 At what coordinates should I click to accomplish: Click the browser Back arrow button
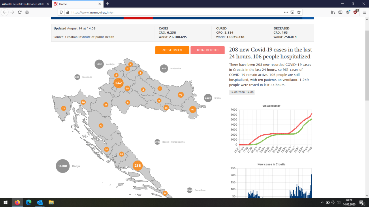coord(5,12)
